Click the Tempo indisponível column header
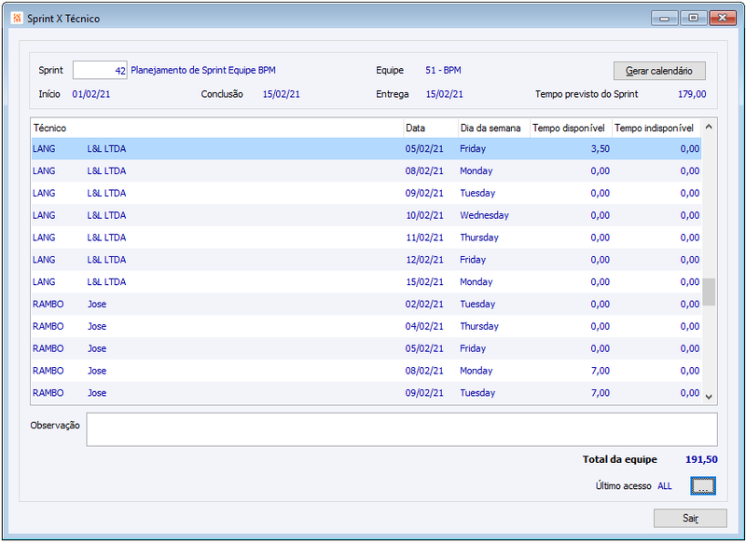Screen dimensions: 746x543 656,128
